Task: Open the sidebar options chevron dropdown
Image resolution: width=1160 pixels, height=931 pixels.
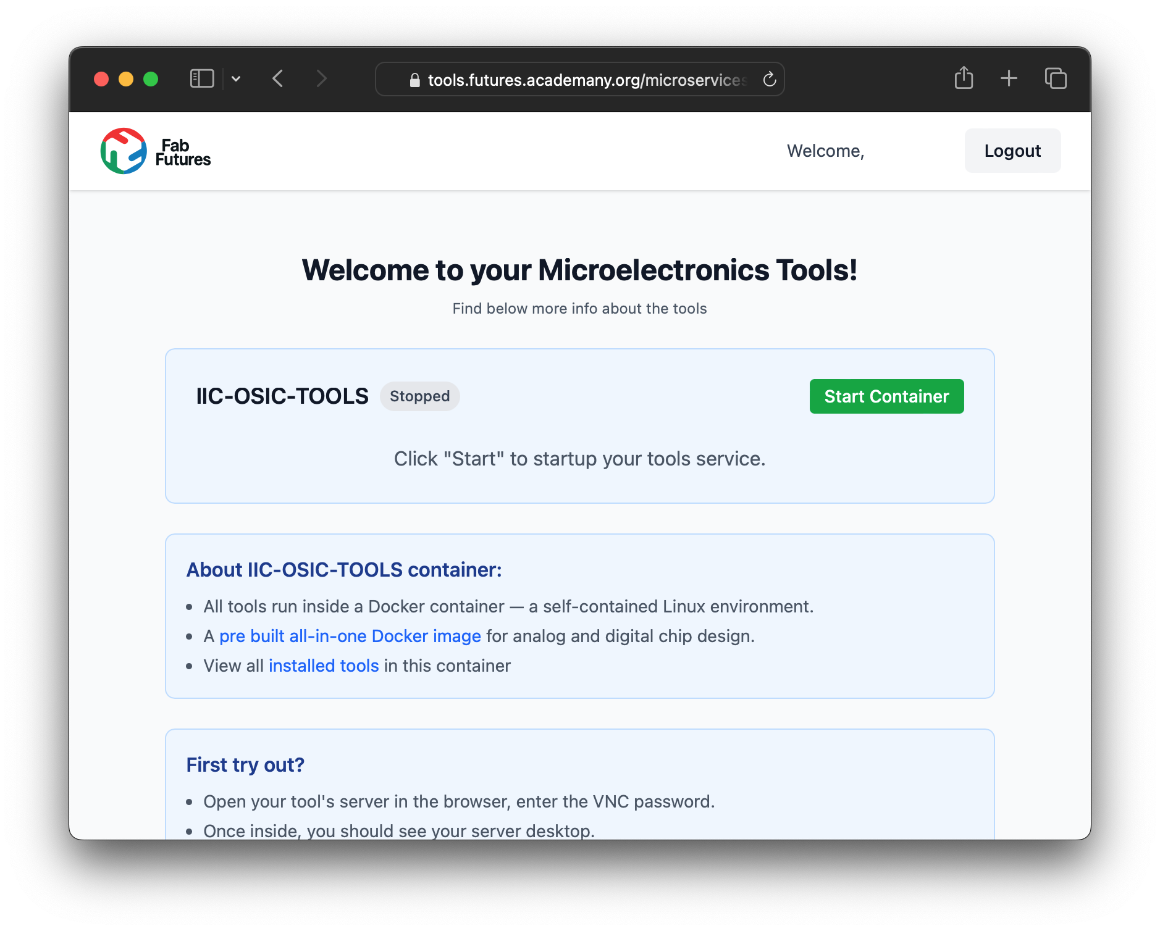Action: tap(237, 78)
